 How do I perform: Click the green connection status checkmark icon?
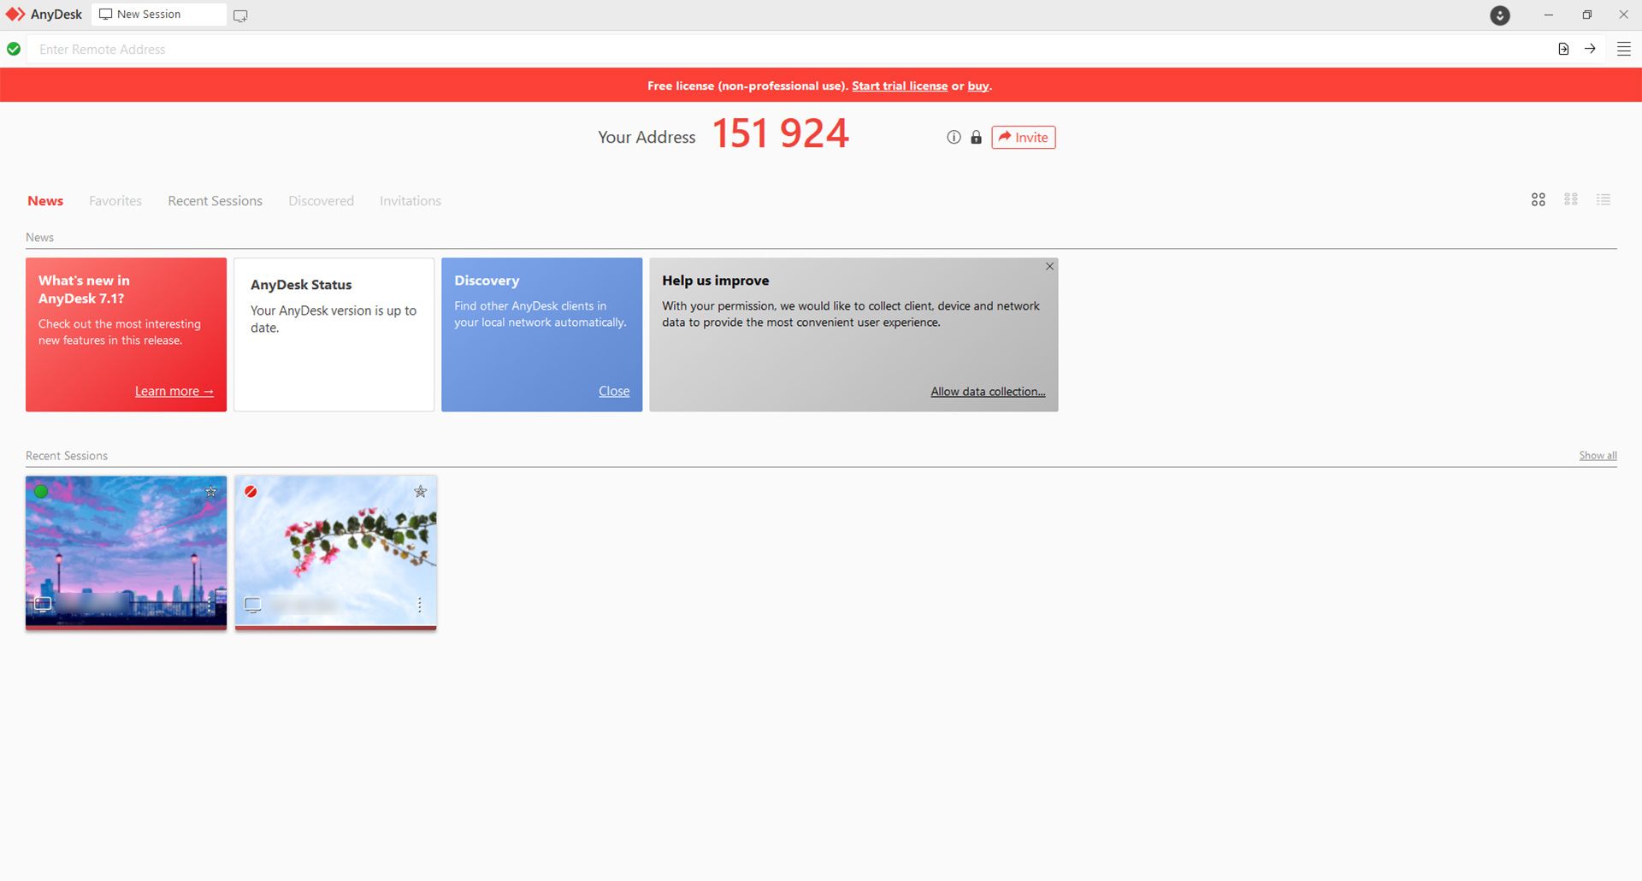[14, 49]
